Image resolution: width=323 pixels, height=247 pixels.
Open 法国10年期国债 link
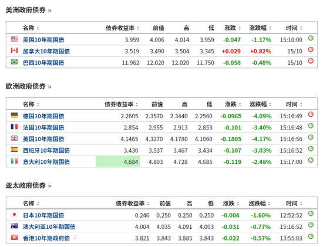[43, 128]
